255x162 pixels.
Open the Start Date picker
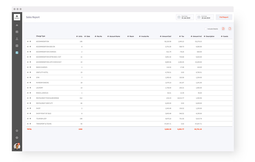185,17
